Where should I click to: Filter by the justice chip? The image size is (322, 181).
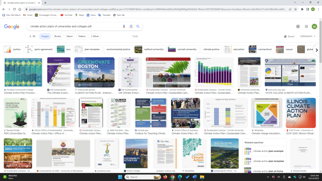click(13, 49)
